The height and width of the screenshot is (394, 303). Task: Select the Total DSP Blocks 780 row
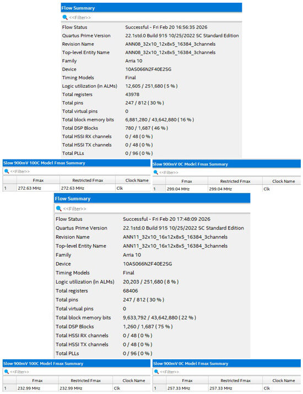pyautogui.click(x=151, y=128)
